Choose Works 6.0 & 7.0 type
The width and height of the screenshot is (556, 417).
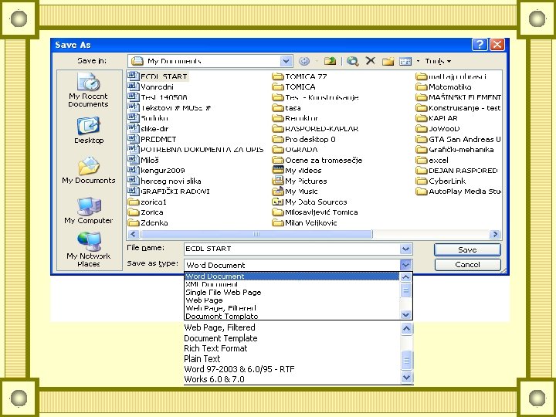(x=214, y=379)
